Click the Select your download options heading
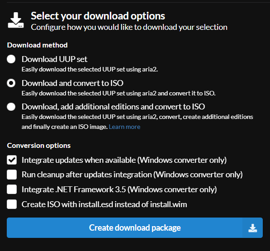270x251 pixels. (98, 16)
